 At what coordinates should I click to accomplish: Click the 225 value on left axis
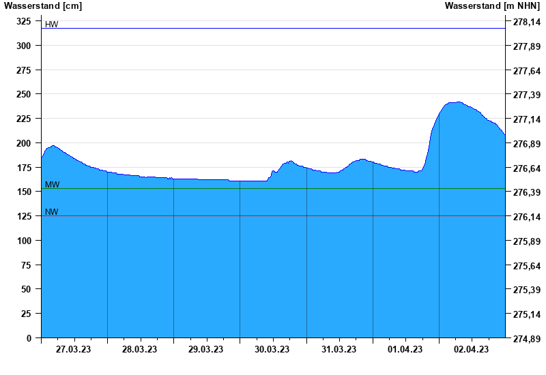click(x=24, y=119)
